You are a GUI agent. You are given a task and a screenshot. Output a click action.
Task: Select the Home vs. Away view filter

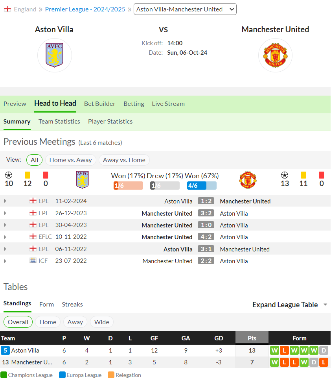[71, 160]
